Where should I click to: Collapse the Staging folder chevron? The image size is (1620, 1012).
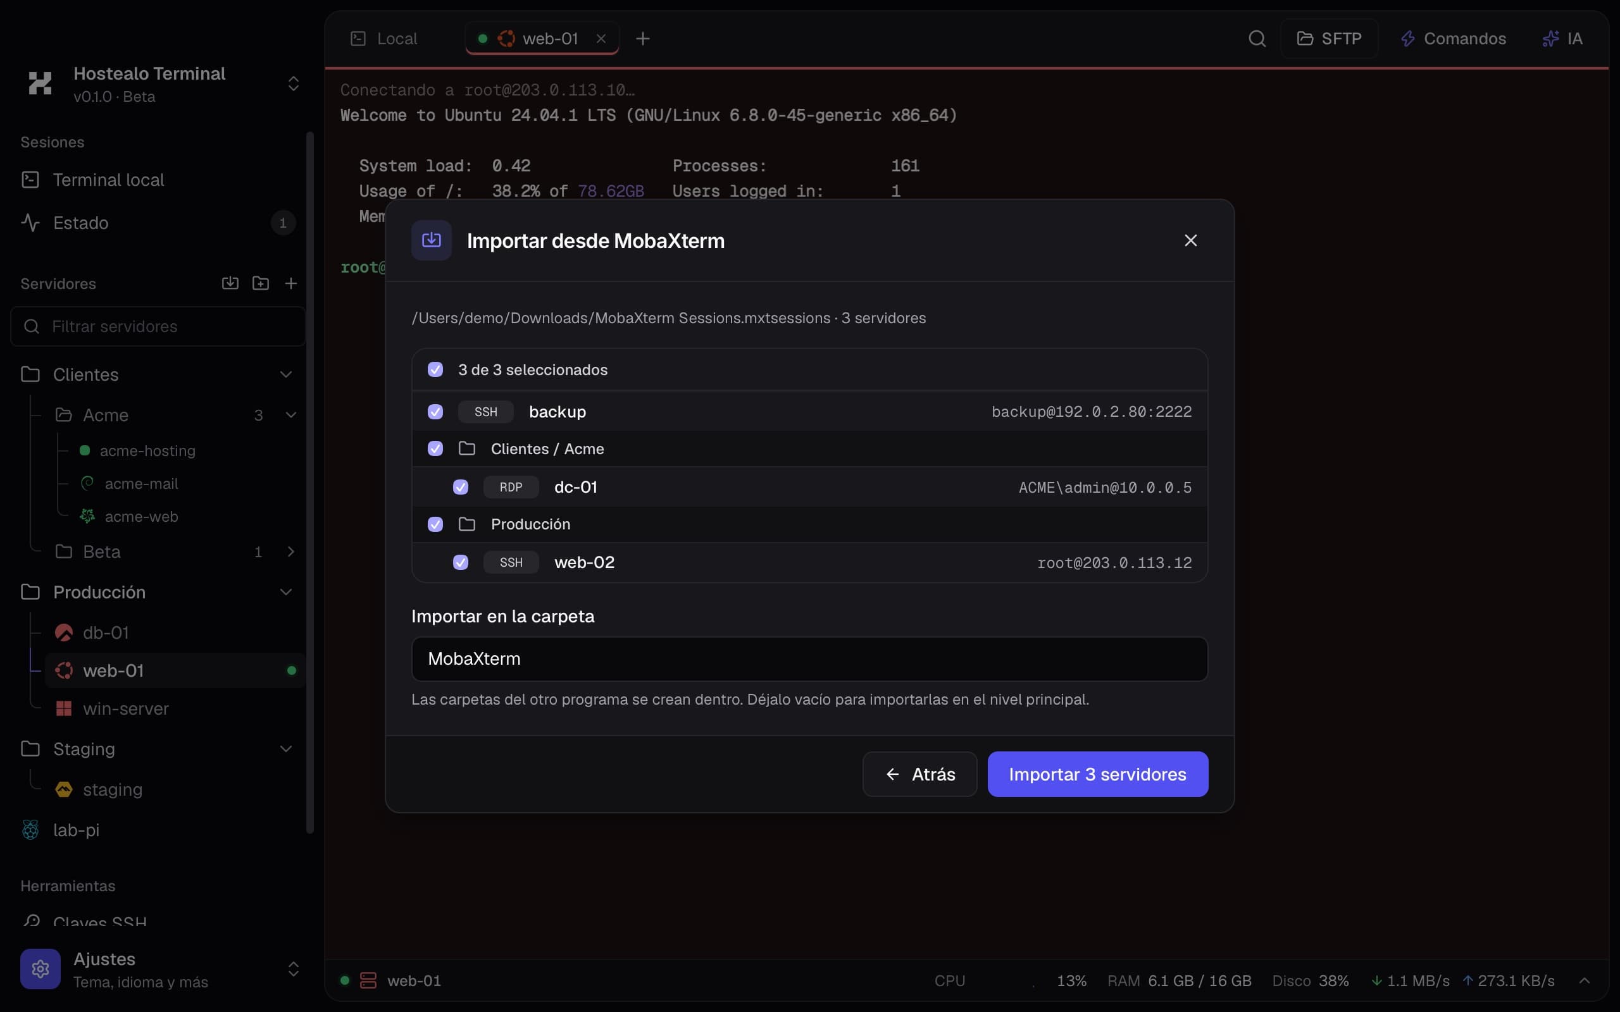[x=286, y=748]
